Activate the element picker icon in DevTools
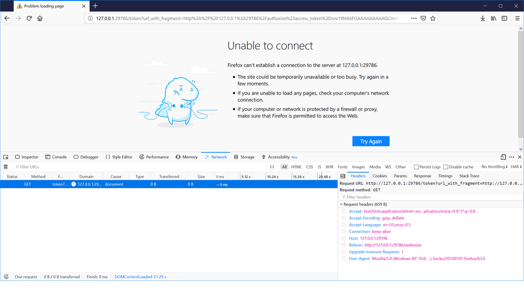This screenshot has width=524, height=292. tap(6, 157)
